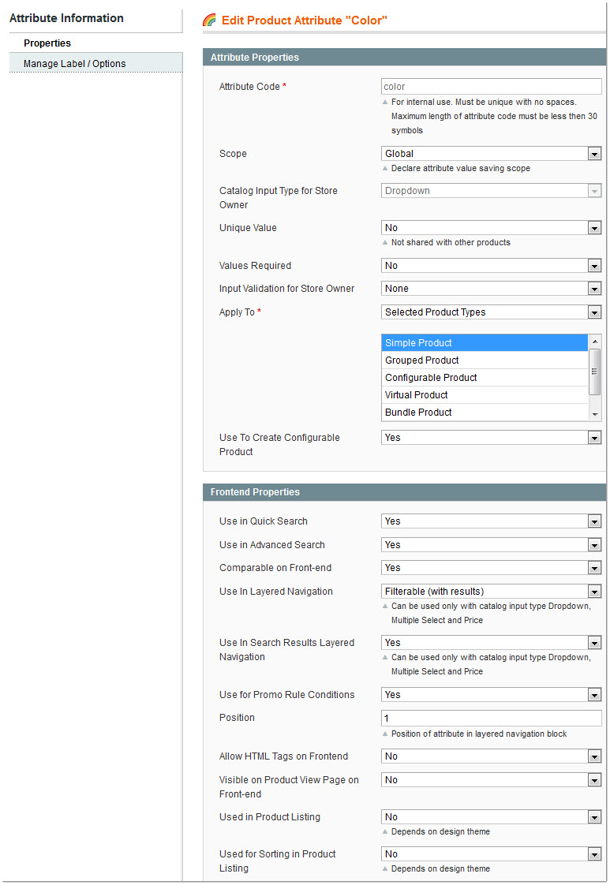Open the Values Required dropdown
The height and width of the screenshot is (885, 610).
click(491, 265)
